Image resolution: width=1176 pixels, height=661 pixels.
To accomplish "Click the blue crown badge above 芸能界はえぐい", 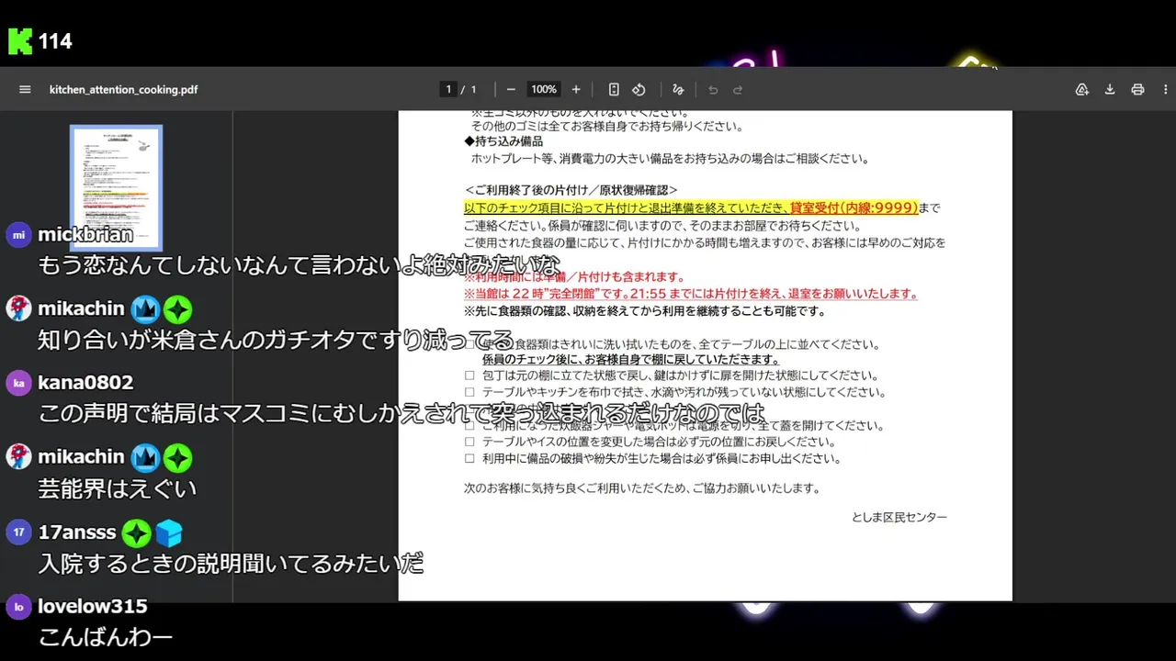I will (145, 457).
